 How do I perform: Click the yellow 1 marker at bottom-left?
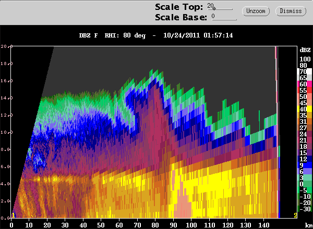pyautogui.click(x=13, y=215)
